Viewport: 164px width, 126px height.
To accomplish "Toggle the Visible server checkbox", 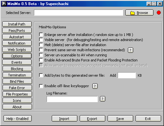I will coord(41,39).
